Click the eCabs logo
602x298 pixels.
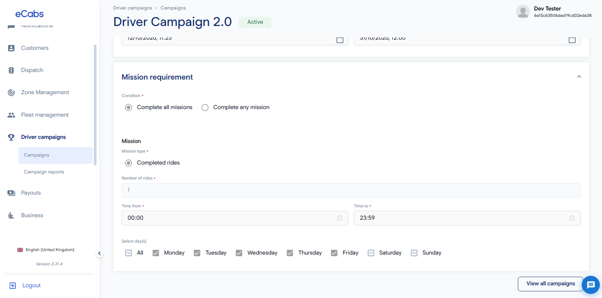(x=29, y=14)
